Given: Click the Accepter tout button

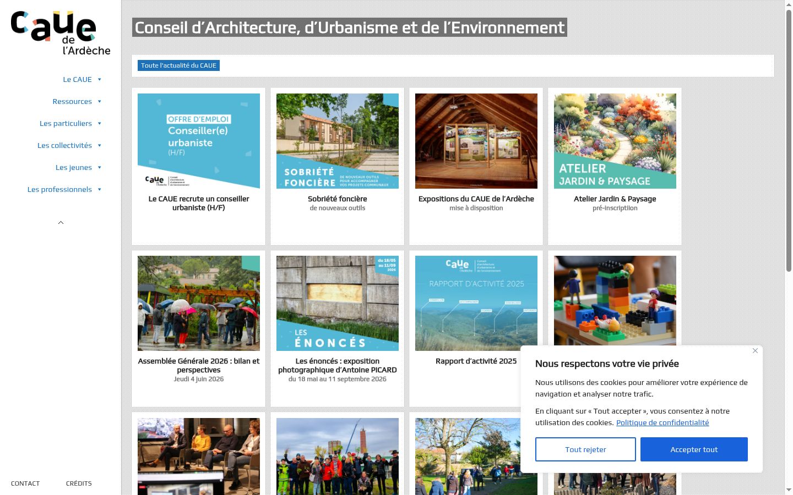Looking at the screenshot, I should pyautogui.click(x=694, y=449).
